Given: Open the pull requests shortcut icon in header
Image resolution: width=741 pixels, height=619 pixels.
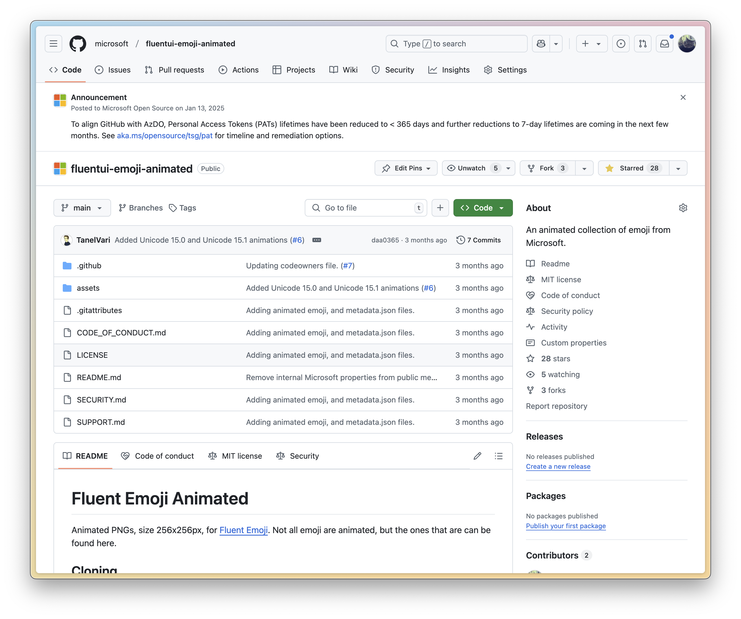Looking at the screenshot, I should [643, 44].
